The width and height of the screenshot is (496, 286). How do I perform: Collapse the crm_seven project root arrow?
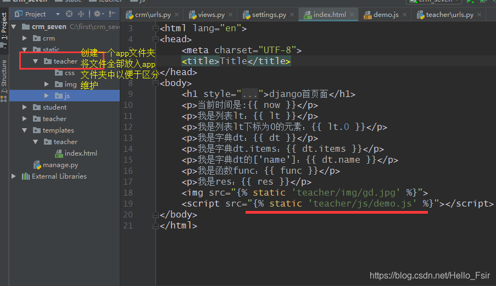pyautogui.click(x=14, y=27)
